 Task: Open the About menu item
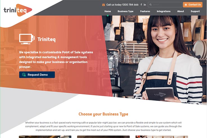(181, 11)
